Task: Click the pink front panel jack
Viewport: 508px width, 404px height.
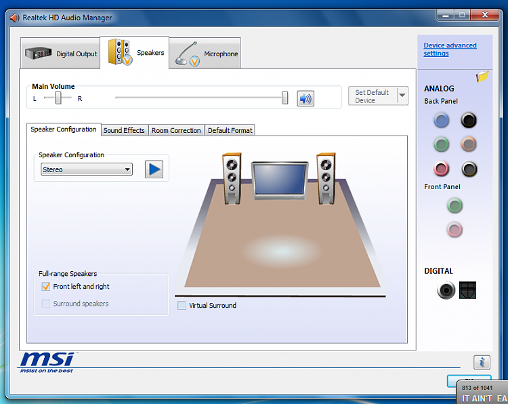Action: (x=454, y=230)
